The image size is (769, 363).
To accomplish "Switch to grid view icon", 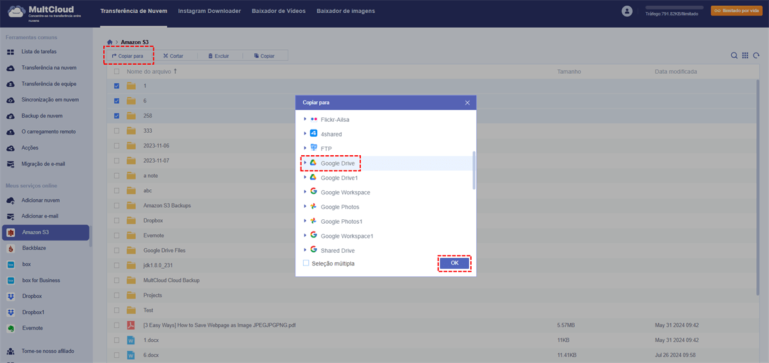I will (x=745, y=56).
